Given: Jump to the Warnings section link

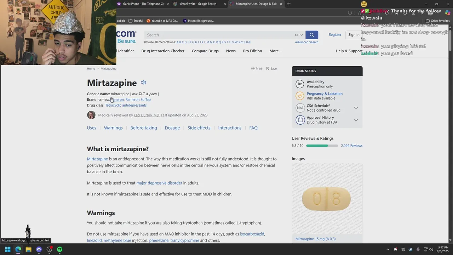Looking at the screenshot, I should [x=113, y=128].
